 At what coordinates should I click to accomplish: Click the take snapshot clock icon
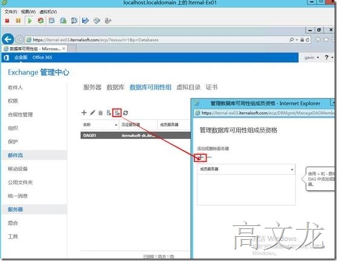[x=52, y=21]
